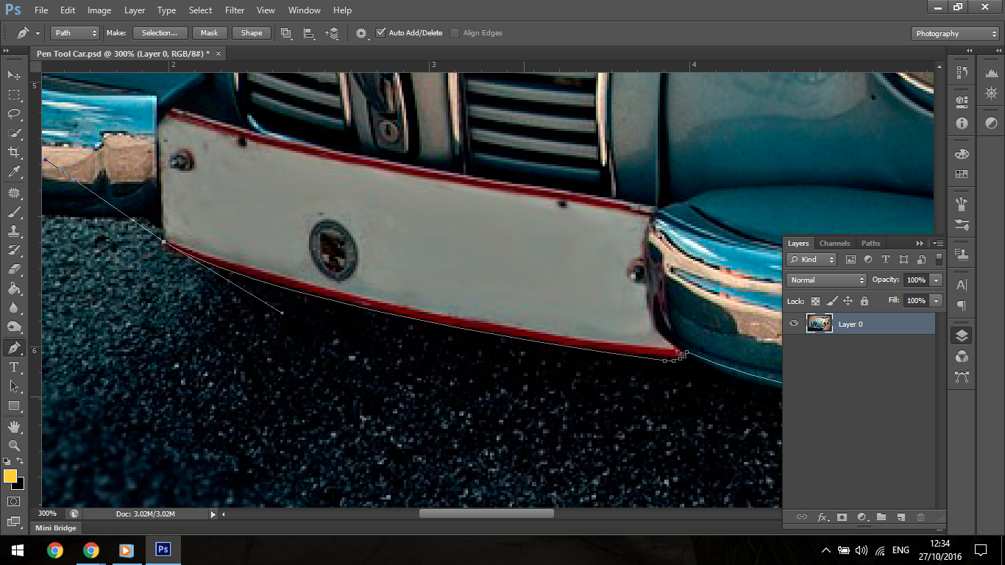This screenshot has height=565, width=1005.
Task: Toggle lock all on layer
Action: [x=864, y=301]
